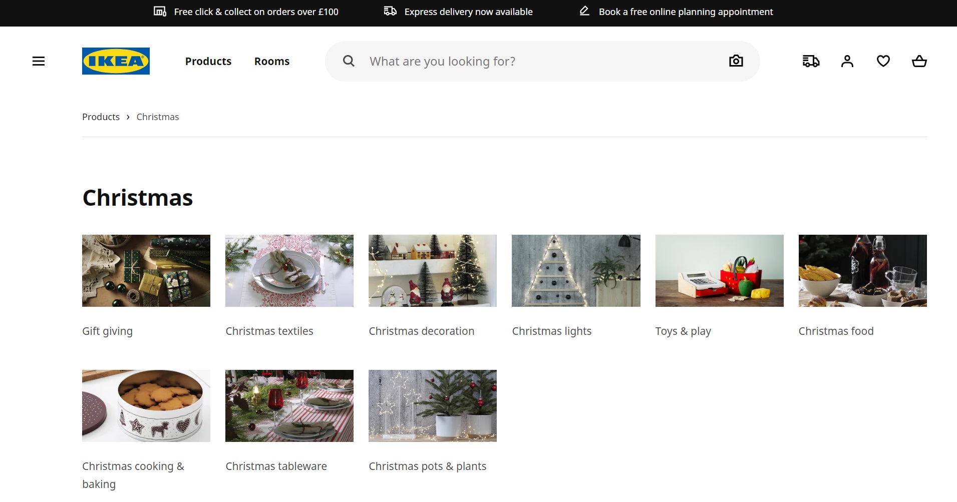Click inside the search input field
Viewport: 957px width, 502px height.
pos(501,61)
